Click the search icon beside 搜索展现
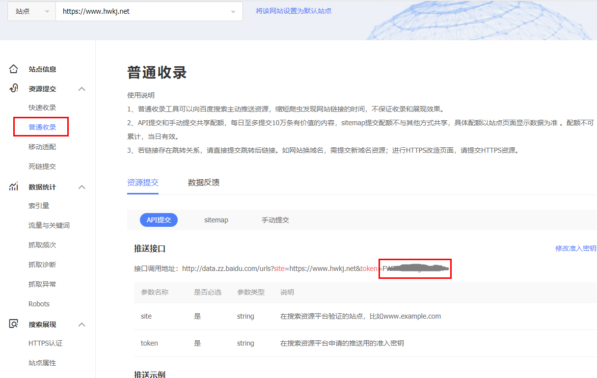 pos(14,324)
